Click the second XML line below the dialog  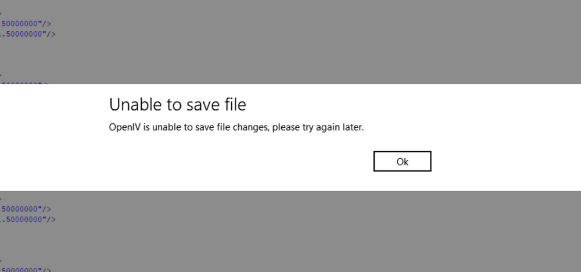pyautogui.click(x=29, y=219)
